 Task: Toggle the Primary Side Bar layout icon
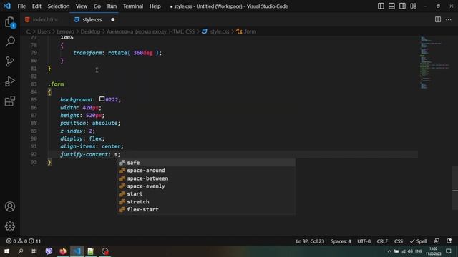point(381,6)
